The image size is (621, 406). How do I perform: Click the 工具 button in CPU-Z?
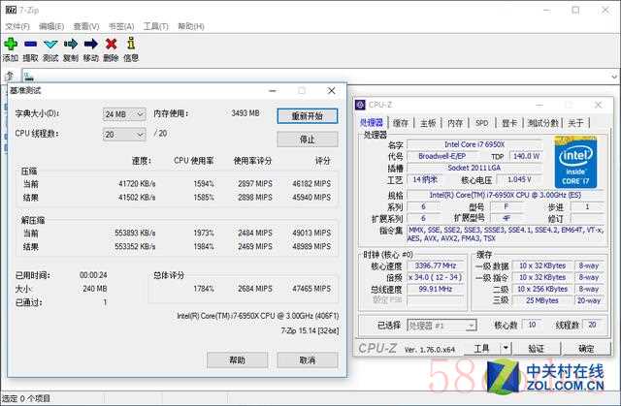coord(481,348)
